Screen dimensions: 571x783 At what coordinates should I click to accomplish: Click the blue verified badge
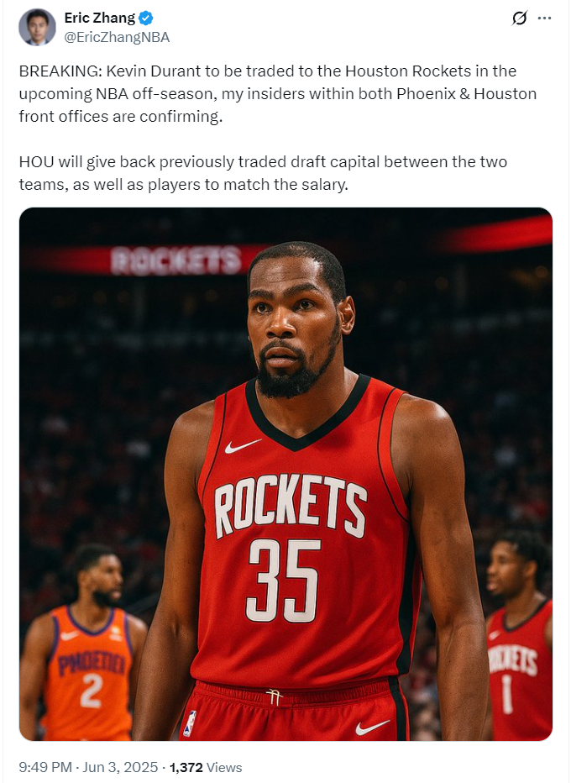pos(146,18)
